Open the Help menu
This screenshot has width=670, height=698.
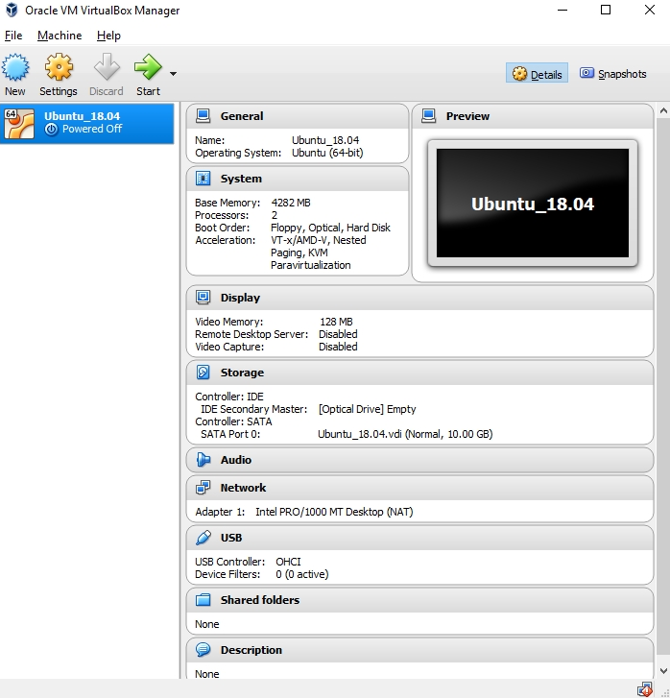(108, 36)
